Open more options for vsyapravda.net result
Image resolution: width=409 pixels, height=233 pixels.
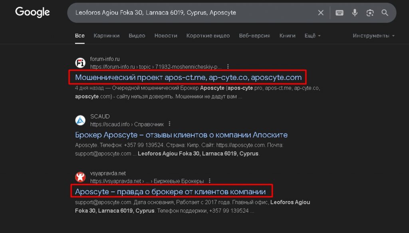tap(210, 181)
